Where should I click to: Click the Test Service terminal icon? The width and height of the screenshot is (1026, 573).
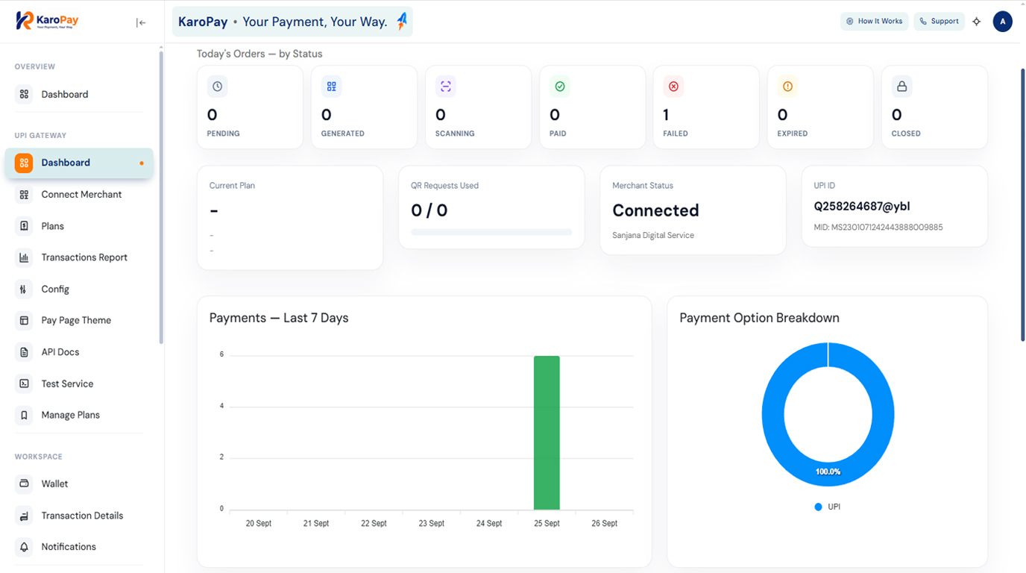pyautogui.click(x=25, y=383)
